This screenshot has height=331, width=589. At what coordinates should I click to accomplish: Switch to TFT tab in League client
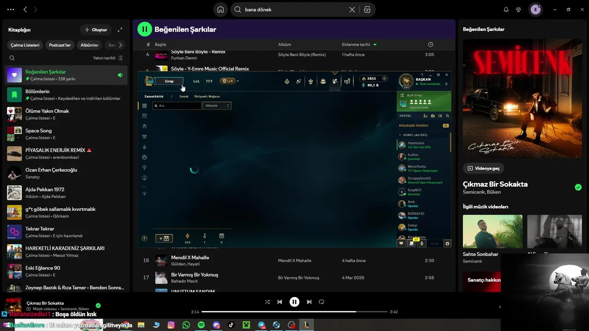pos(209,81)
